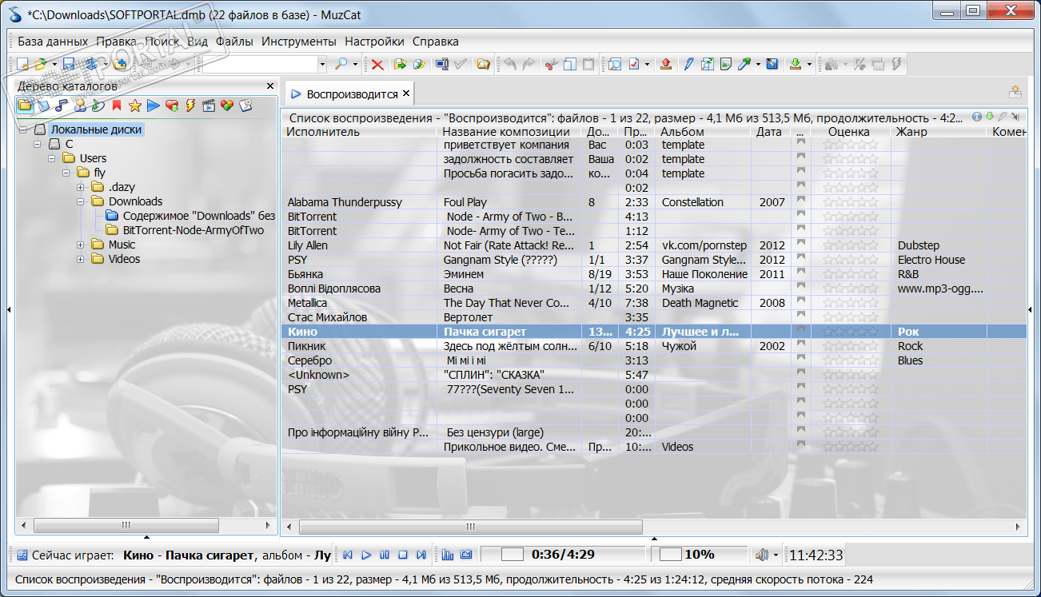
Task: Sort by the Альбом column header
Action: point(704,132)
